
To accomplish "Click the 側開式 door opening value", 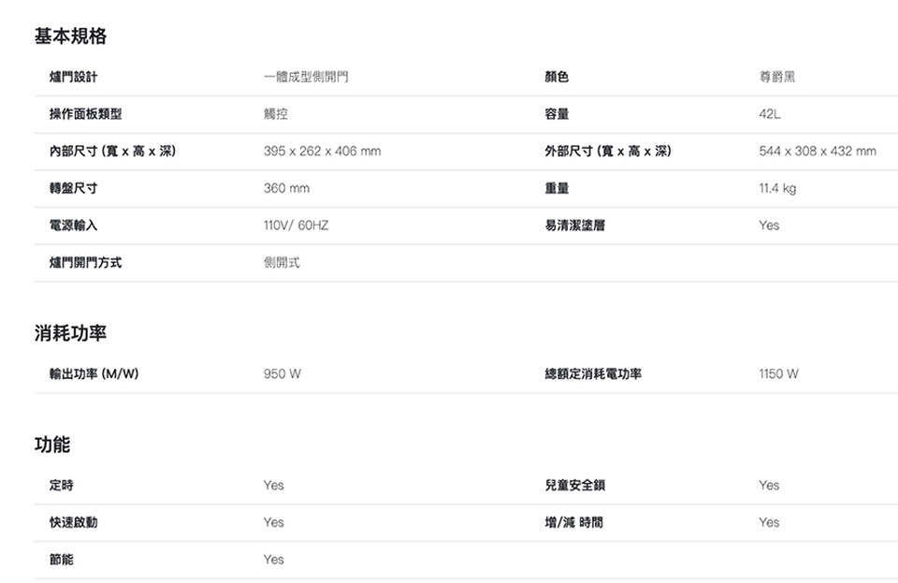I will (x=282, y=263).
